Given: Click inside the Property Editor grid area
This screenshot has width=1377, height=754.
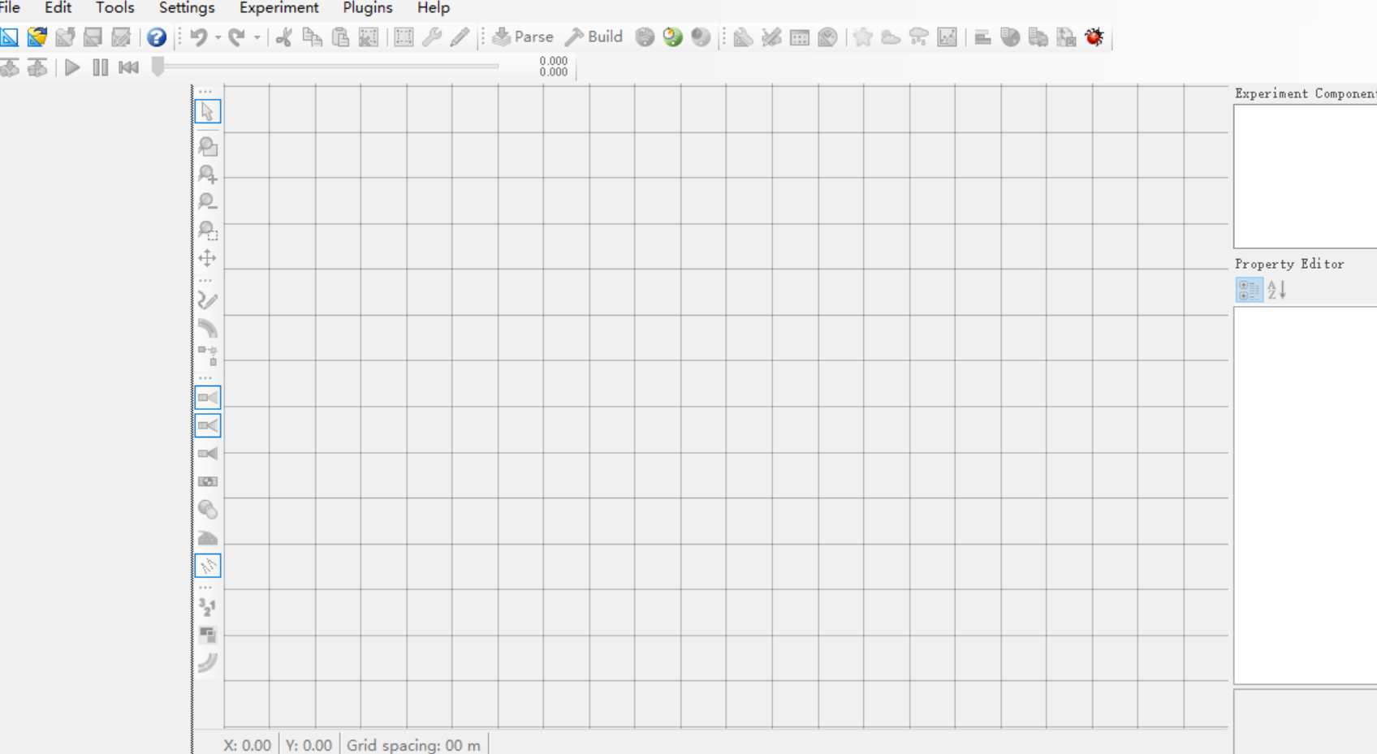Looking at the screenshot, I should pyautogui.click(x=1305, y=495).
